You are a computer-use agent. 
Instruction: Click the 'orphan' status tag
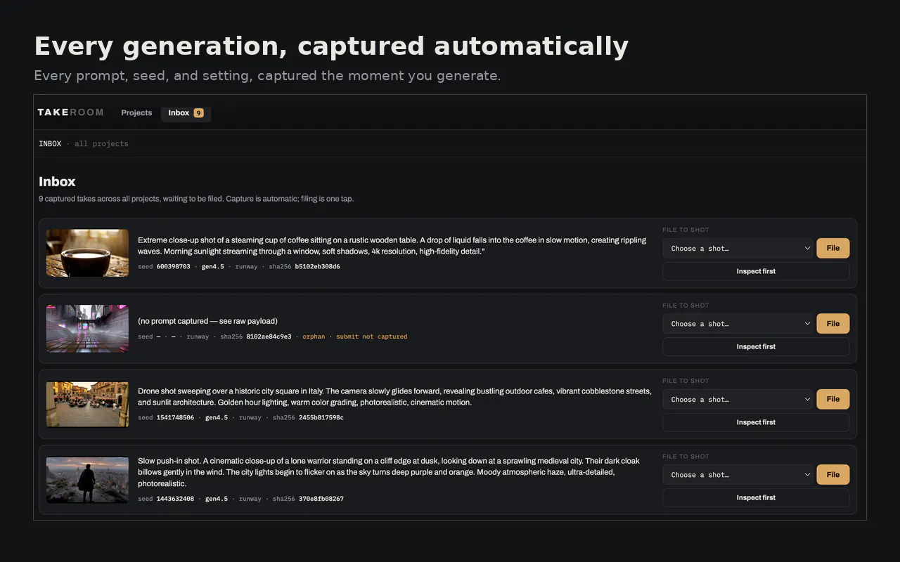click(314, 336)
